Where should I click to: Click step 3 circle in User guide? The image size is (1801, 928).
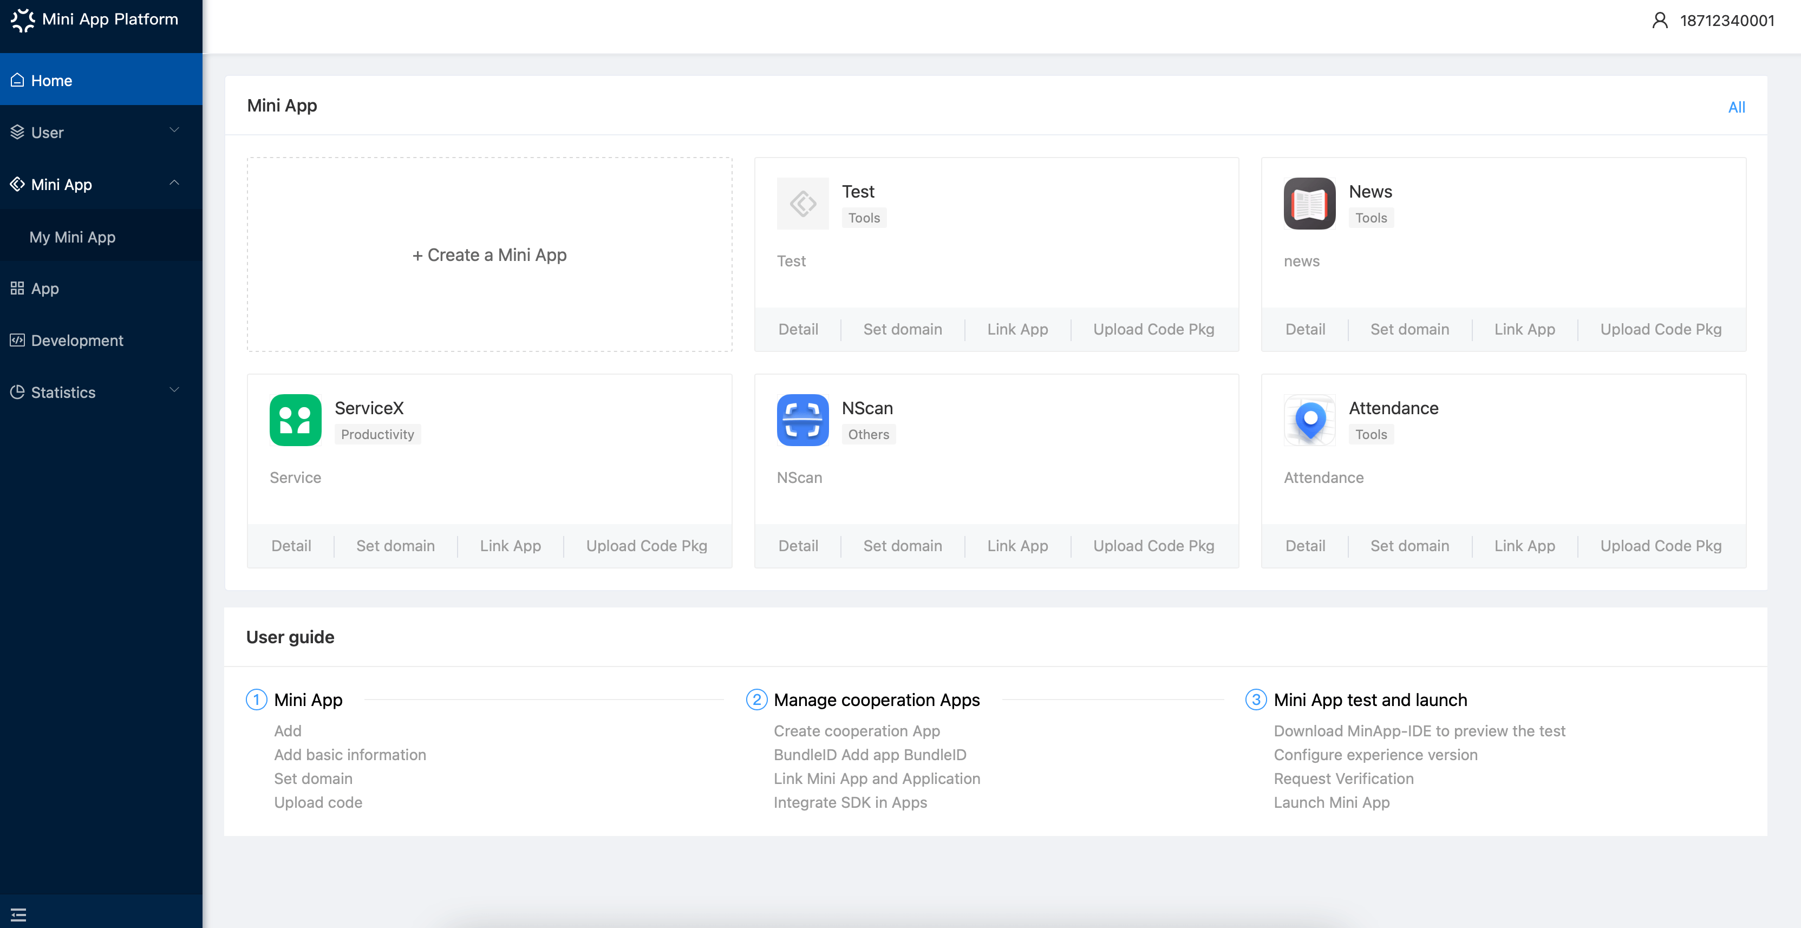(1256, 700)
